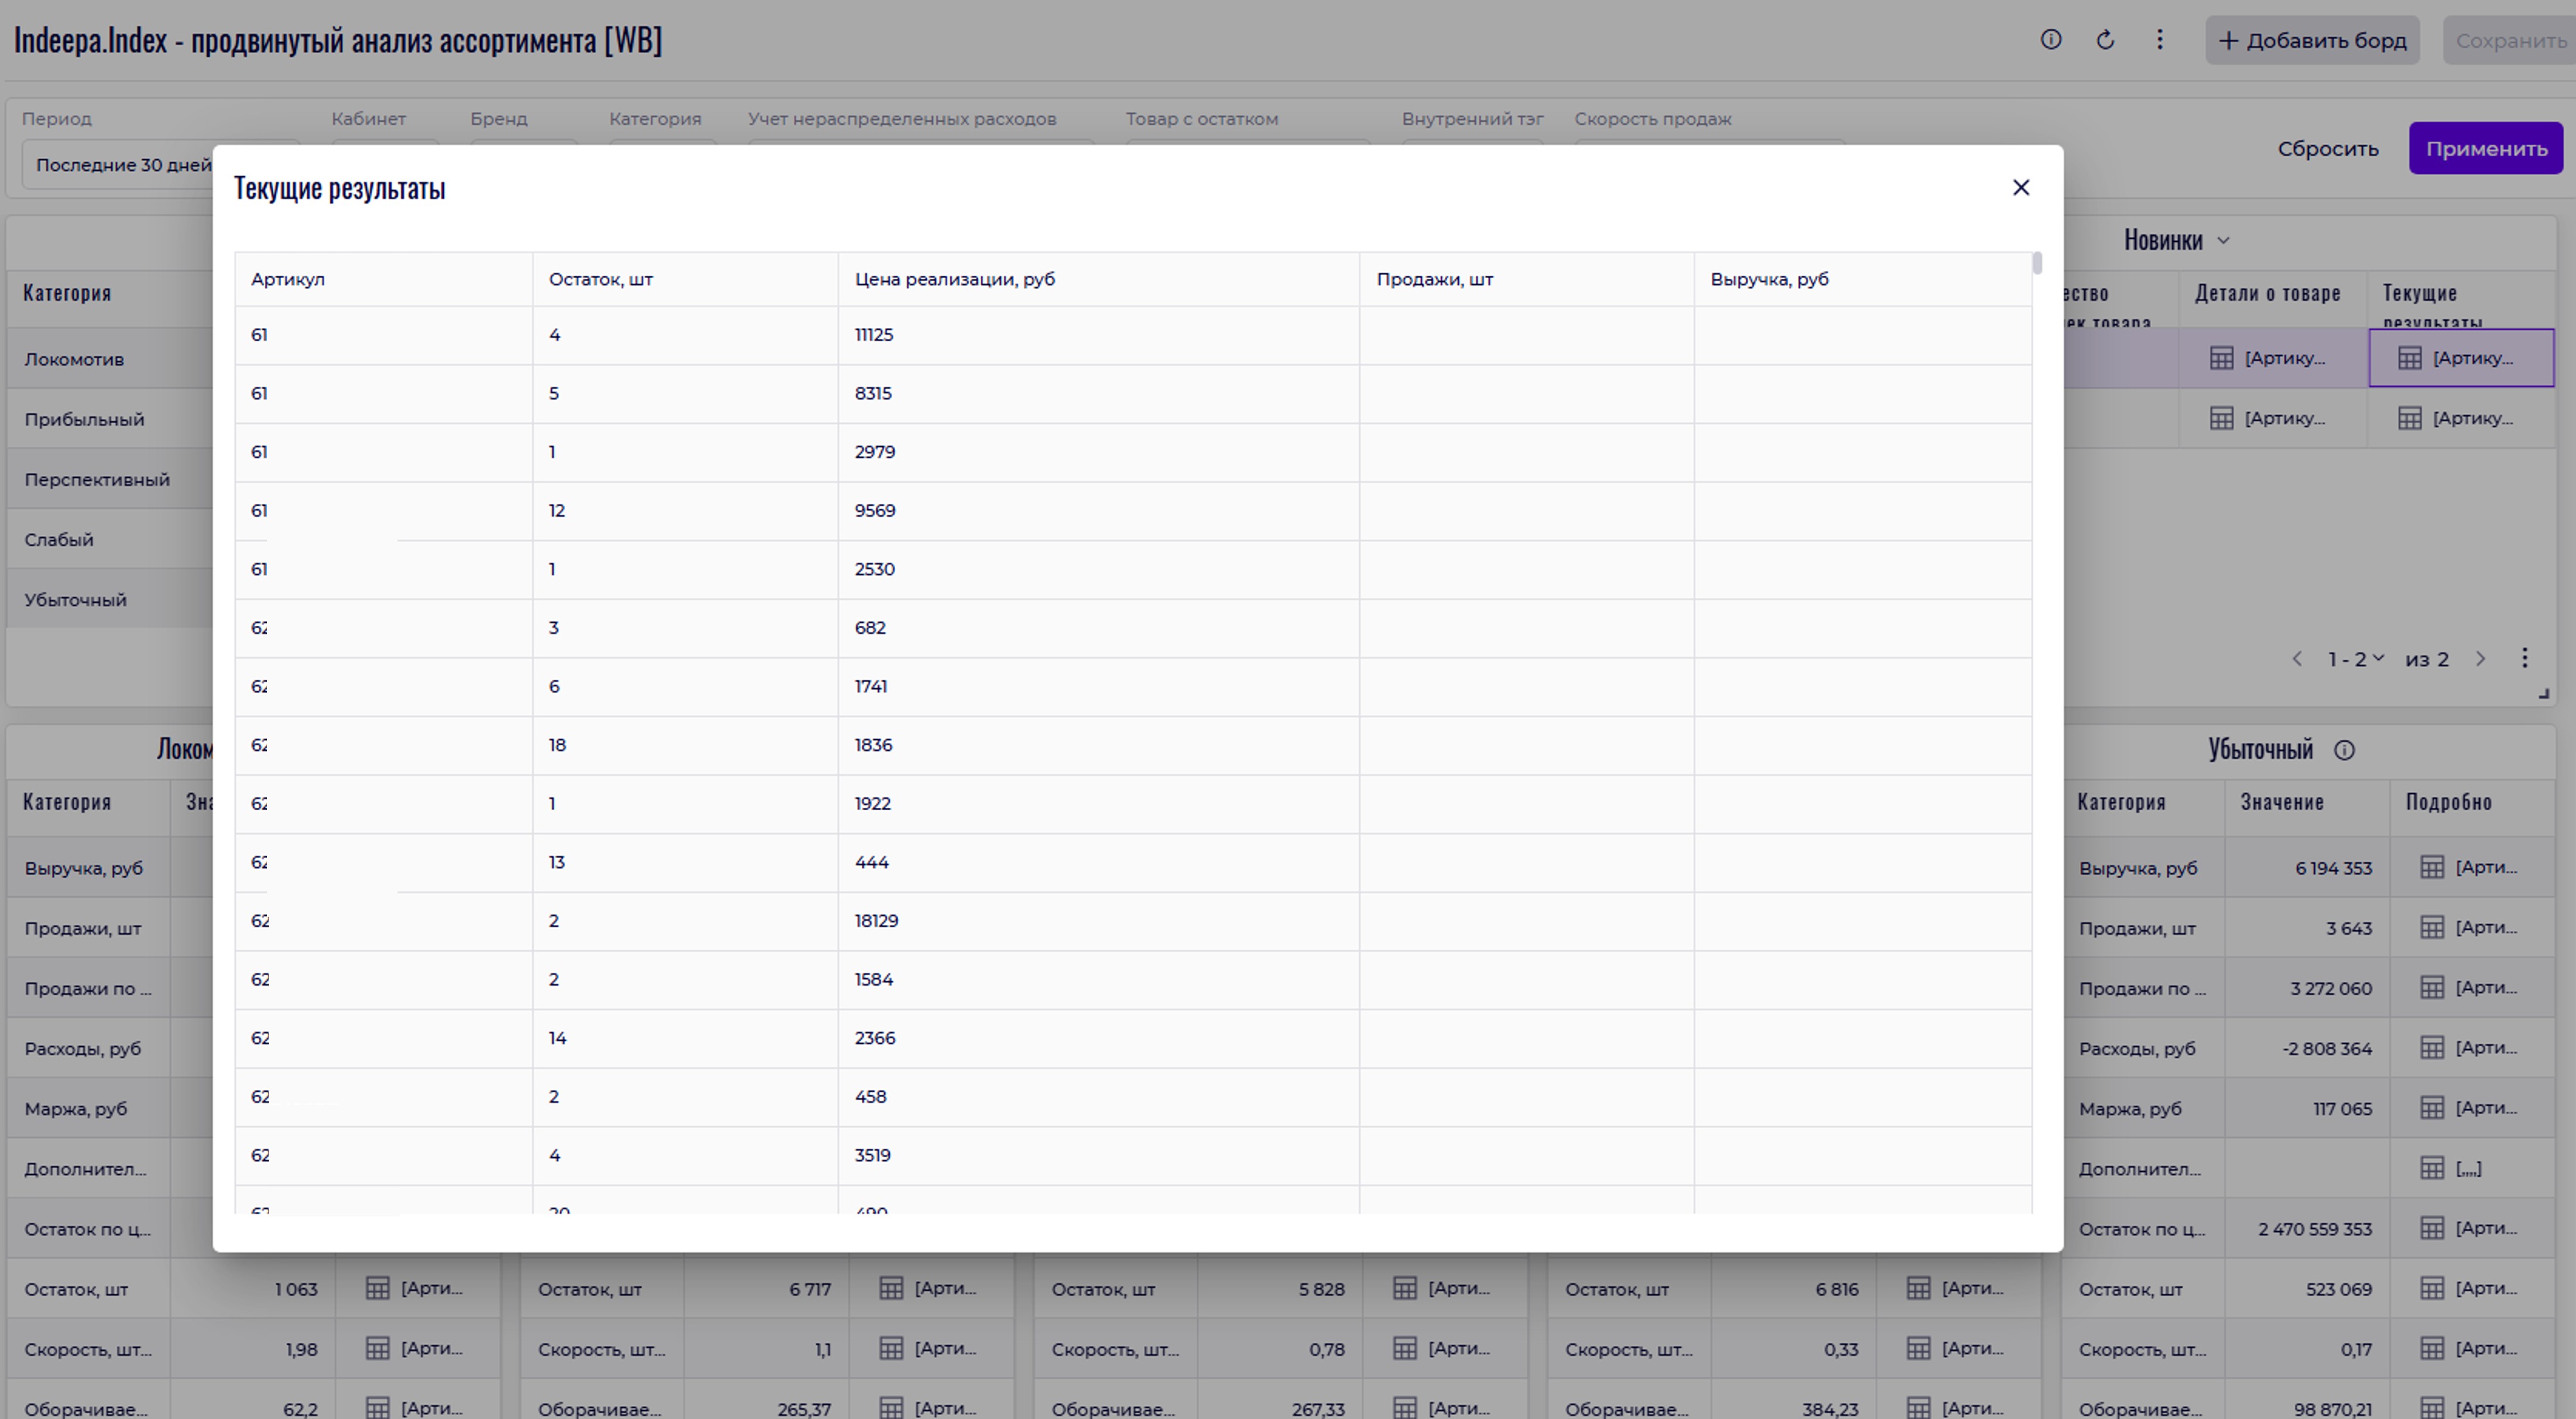Viewport: 2576px width, 1419px height.
Task: Click the refresh icon in header
Action: pyautogui.click(x=2105, y=40)
